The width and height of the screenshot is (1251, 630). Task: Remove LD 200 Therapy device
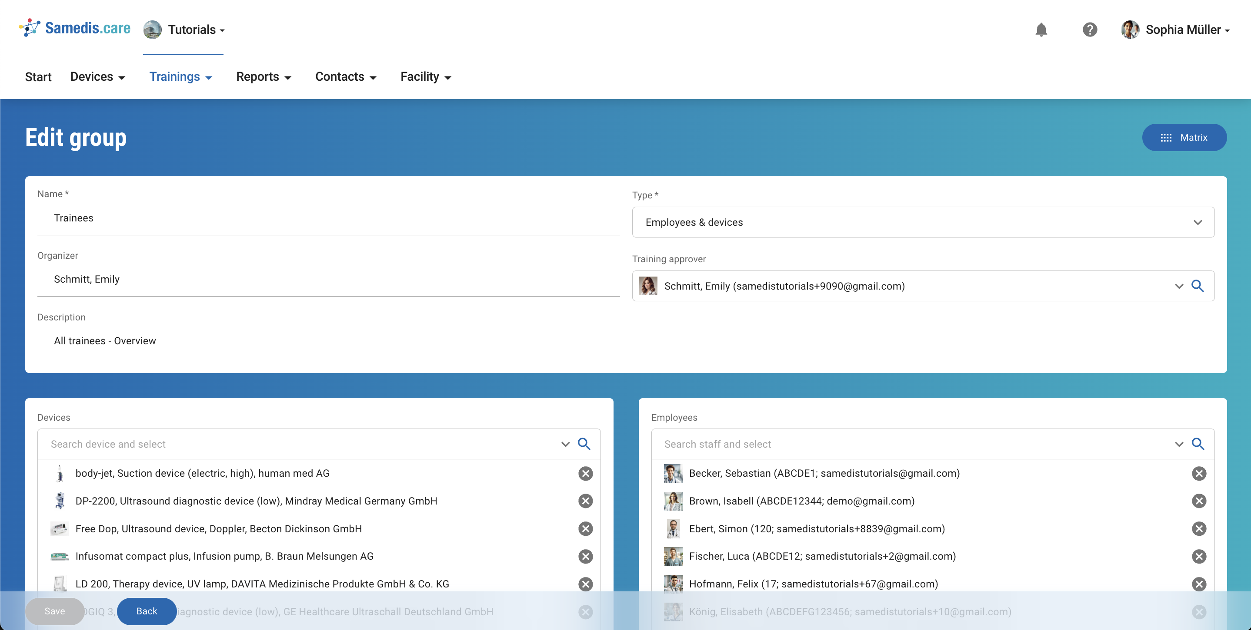click(586, 584)
